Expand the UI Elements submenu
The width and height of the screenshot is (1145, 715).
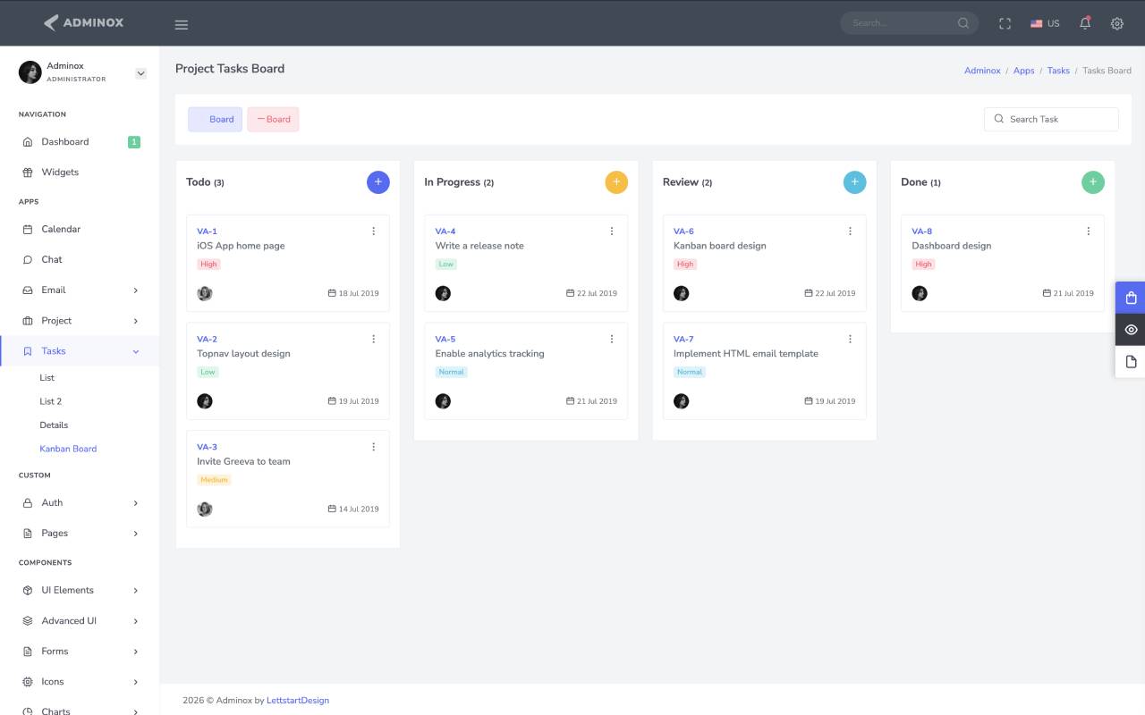click(80, 591)
